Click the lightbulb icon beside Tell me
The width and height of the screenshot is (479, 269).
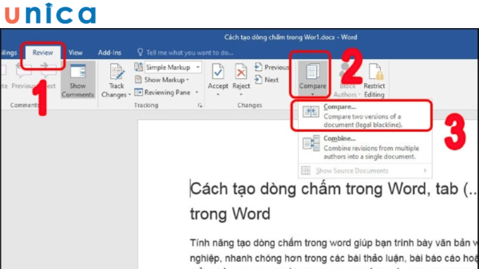(x=140, y=53)
